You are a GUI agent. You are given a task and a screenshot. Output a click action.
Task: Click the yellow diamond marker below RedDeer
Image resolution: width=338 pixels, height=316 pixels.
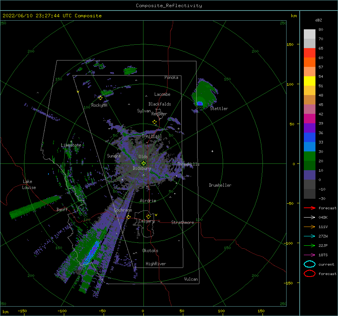[x=155, y=122]
